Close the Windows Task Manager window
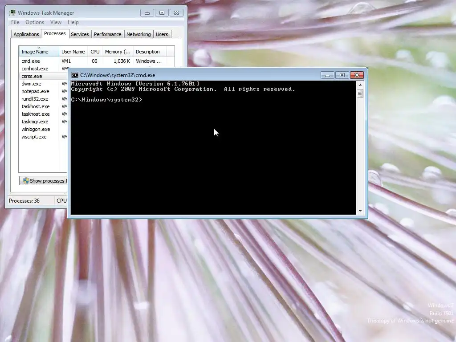The width and height of the screenshot is (456, 342). 176,13
